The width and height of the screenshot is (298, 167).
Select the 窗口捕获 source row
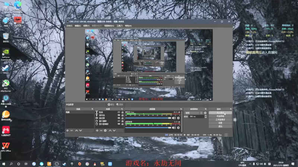click(110, 121)
